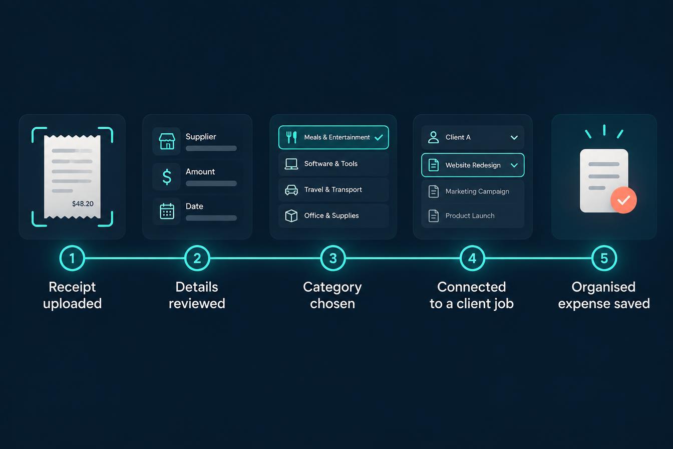673x449 pixels.
Task: Pick the Travel & Transport category
Action: point(333,190)
